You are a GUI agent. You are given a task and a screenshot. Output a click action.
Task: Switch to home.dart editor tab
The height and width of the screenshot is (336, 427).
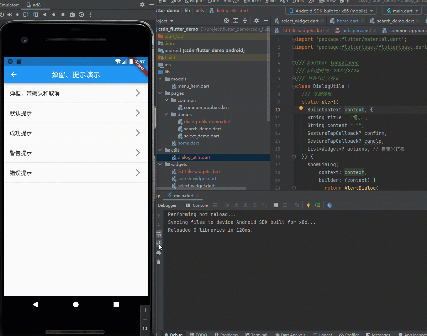(347, 21)
